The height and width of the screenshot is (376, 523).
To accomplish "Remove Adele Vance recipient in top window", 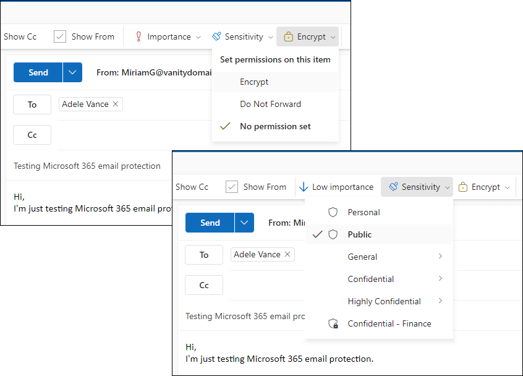I will coord(116,104).
